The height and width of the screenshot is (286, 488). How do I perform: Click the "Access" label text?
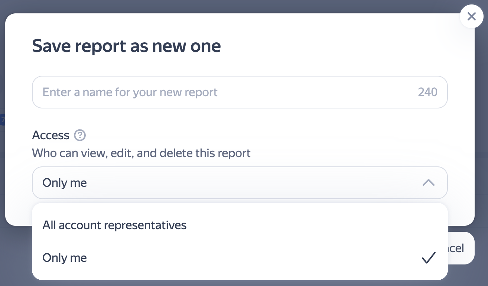(51, 135)
